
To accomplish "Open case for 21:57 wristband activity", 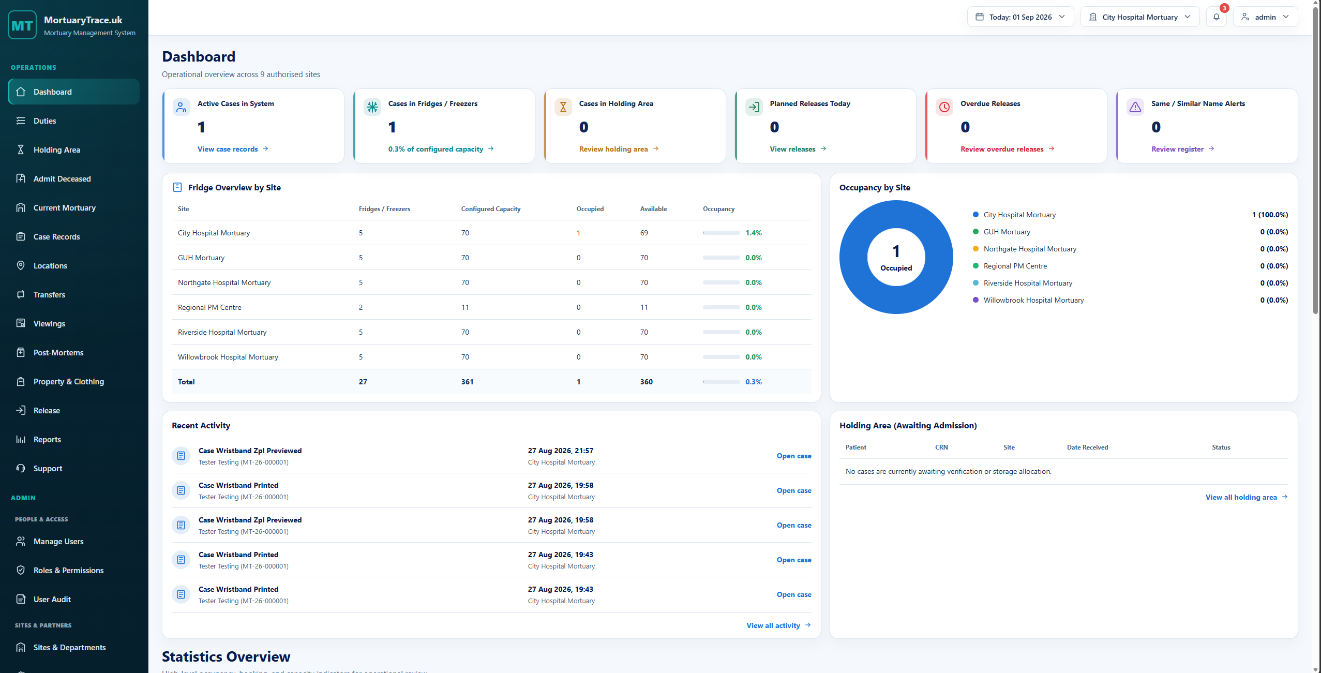I will click(x=794, y=456).
